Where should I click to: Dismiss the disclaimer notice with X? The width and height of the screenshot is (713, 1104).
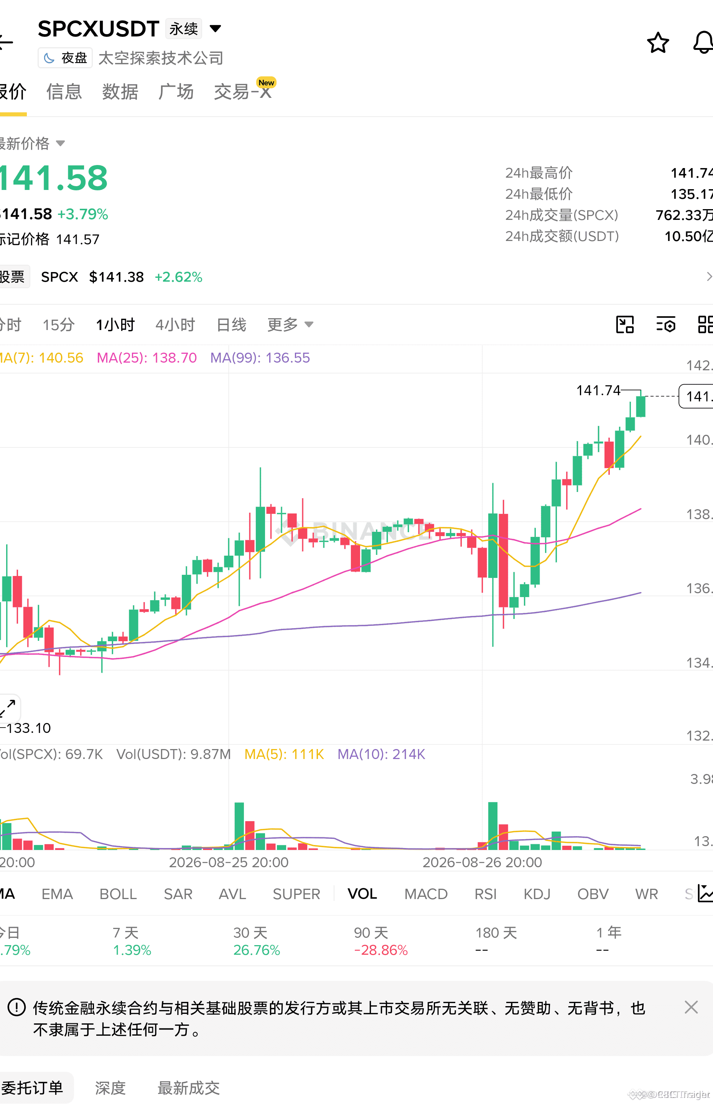click(691, 1007)
